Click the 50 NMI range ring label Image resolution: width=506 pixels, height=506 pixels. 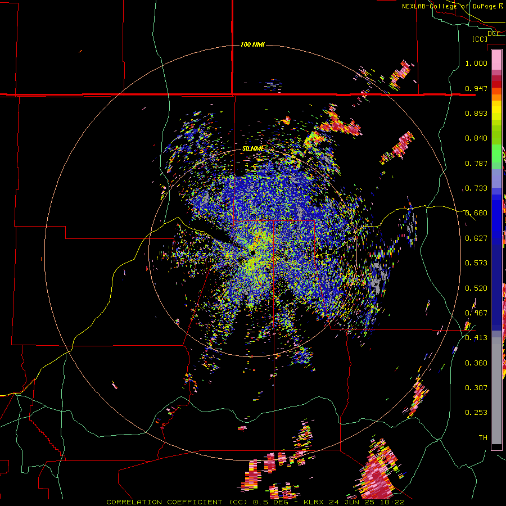[x=252, y=148]
